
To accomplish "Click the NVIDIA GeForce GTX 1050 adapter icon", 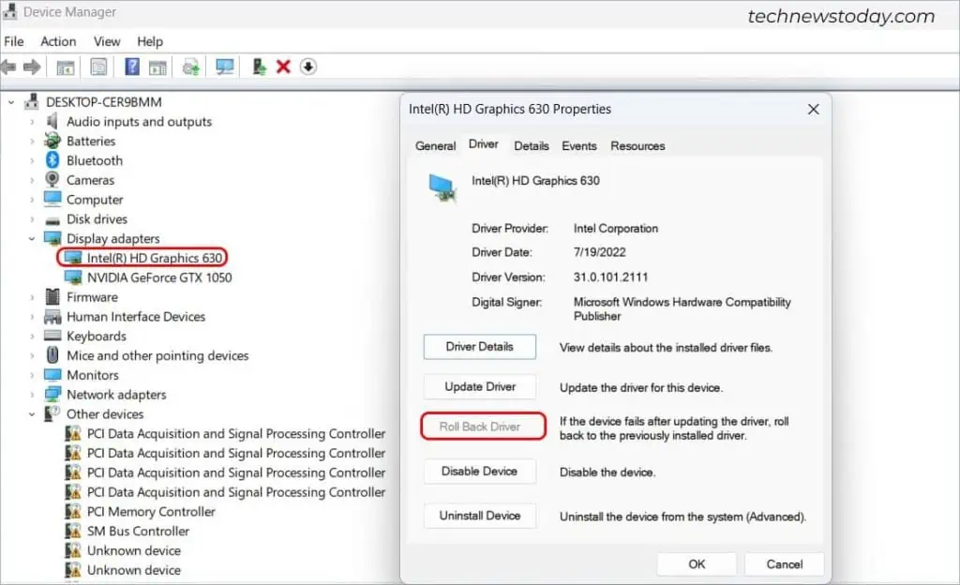I will 73,277.
